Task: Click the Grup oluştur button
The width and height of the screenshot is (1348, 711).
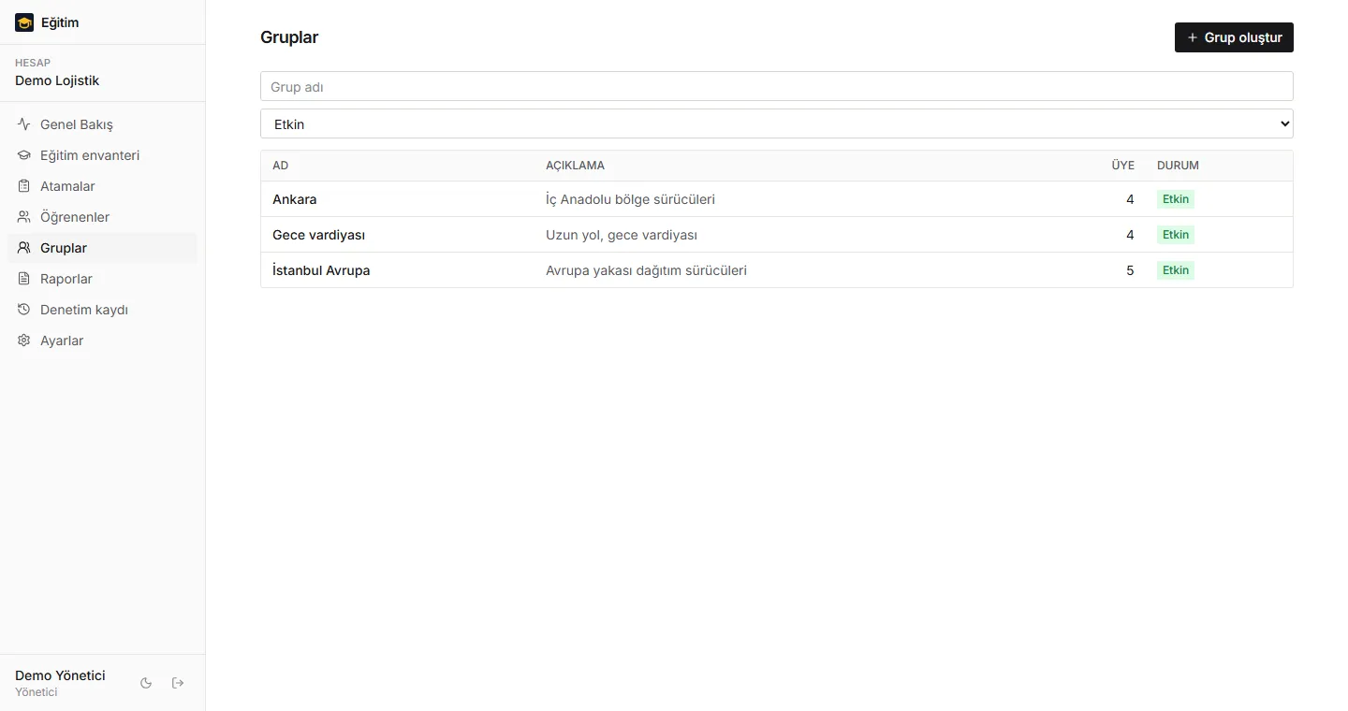Action: 1234,37
